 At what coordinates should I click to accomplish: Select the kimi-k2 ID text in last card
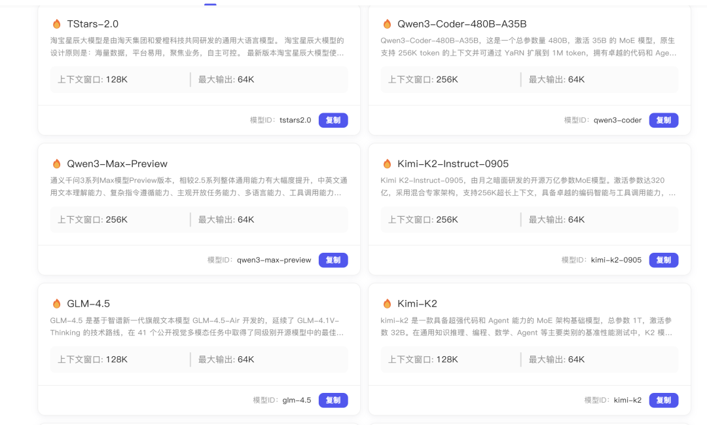click(628, 400)
